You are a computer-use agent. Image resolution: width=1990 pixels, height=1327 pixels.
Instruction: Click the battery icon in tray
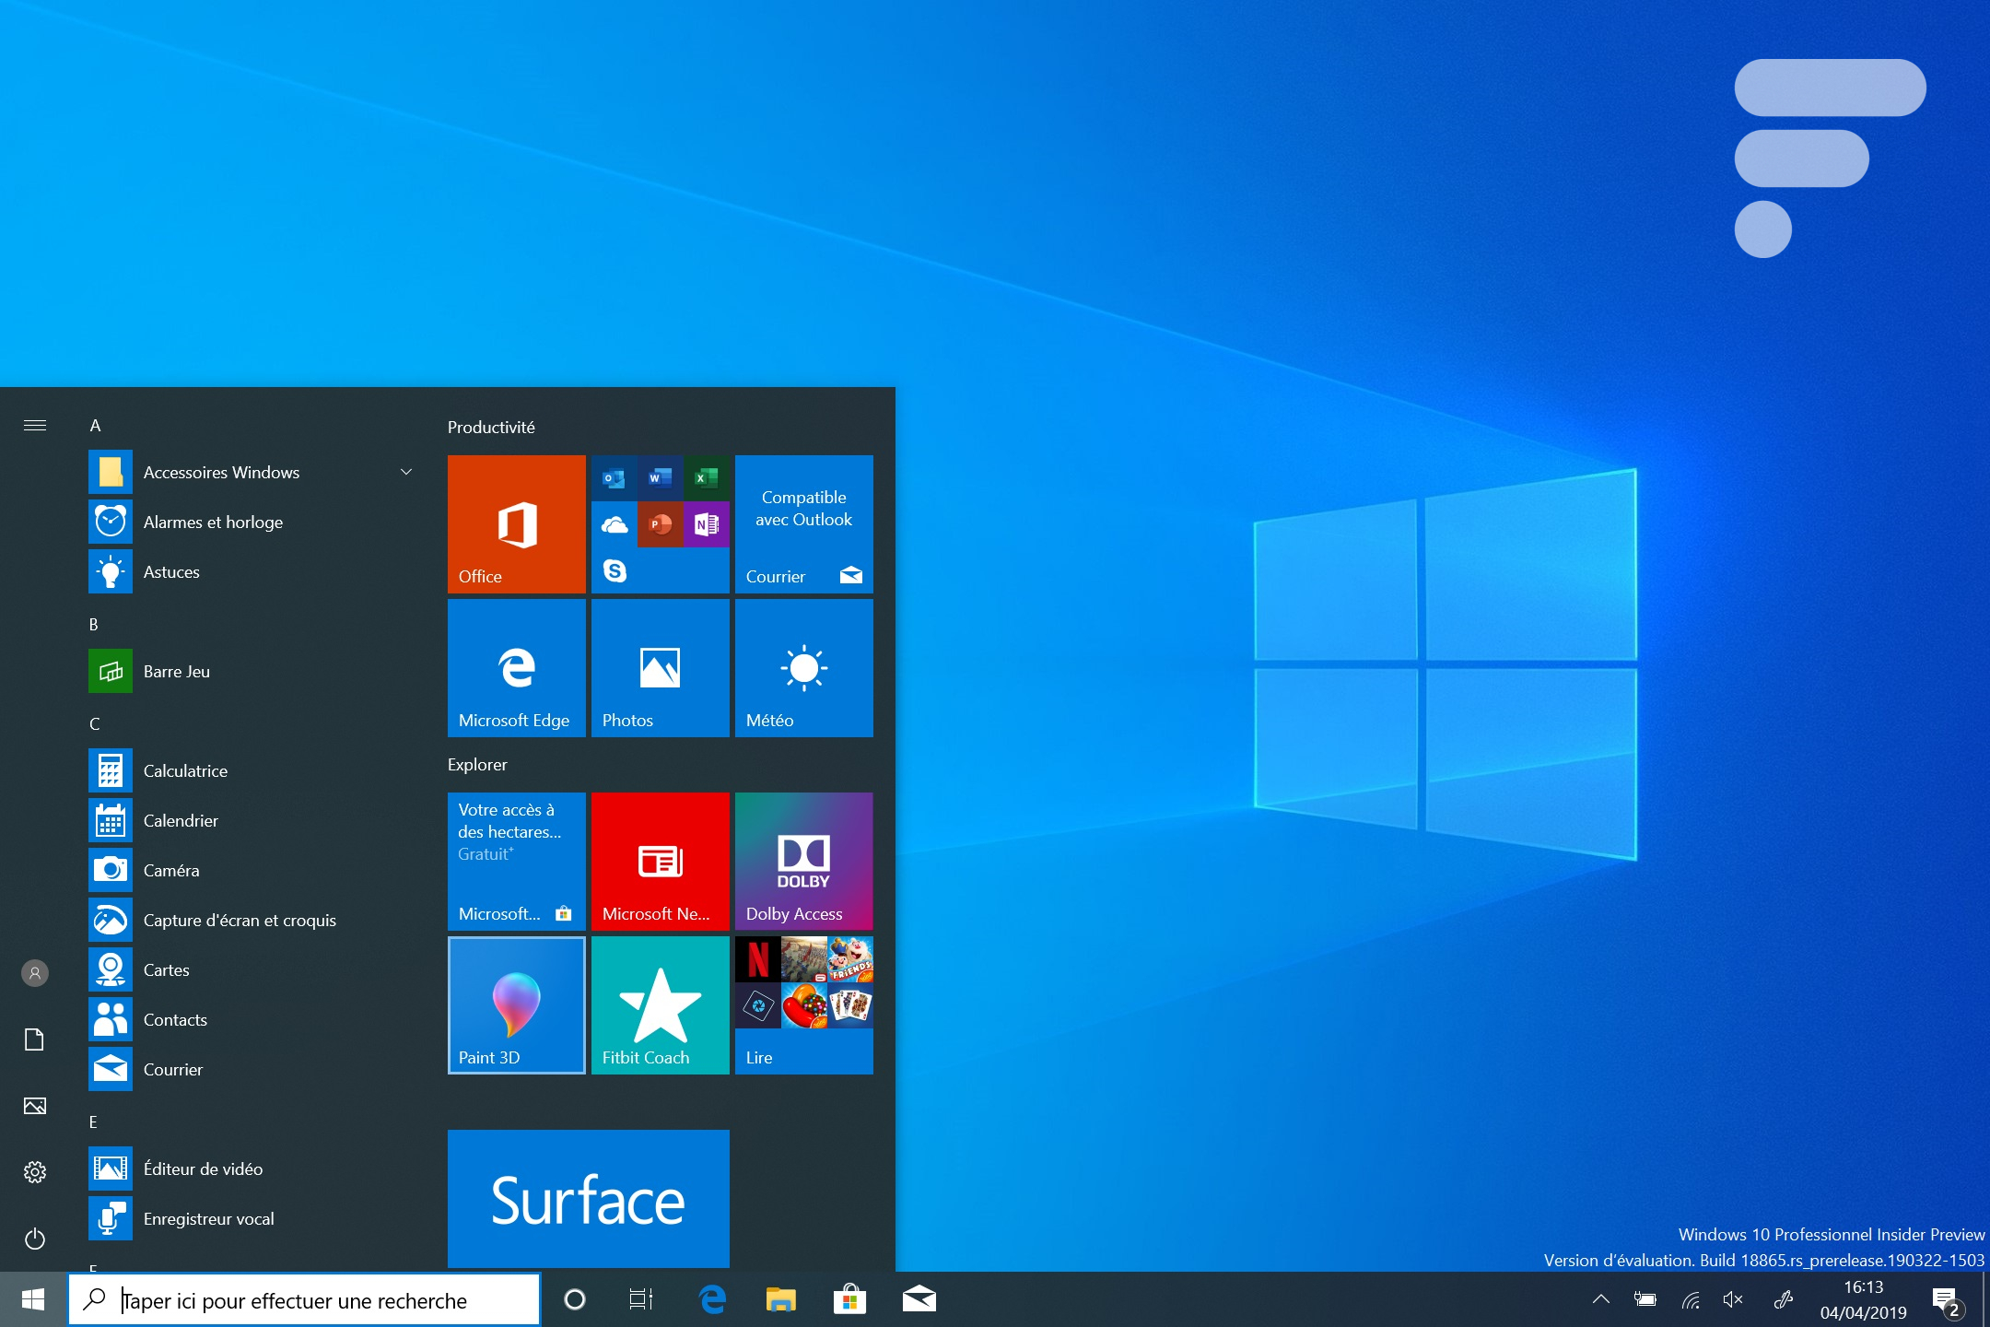pos(1645,1299)
